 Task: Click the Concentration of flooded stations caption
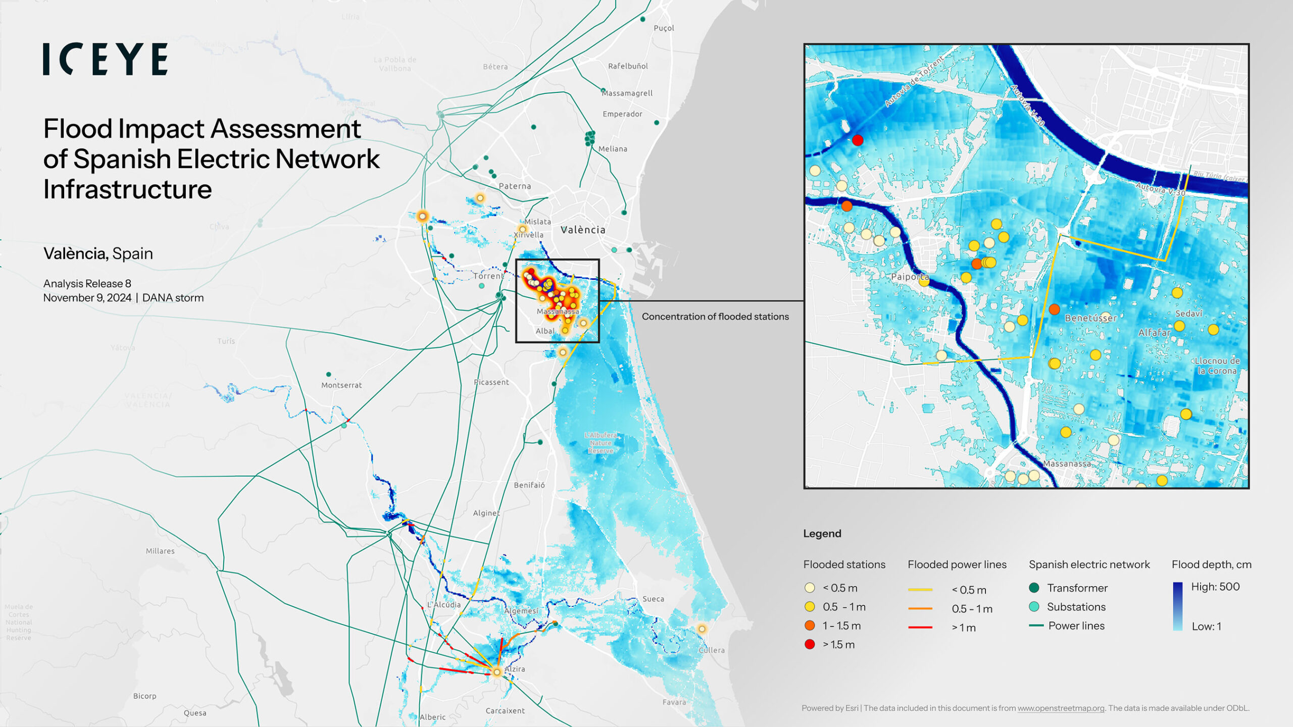tap(715, 317)
